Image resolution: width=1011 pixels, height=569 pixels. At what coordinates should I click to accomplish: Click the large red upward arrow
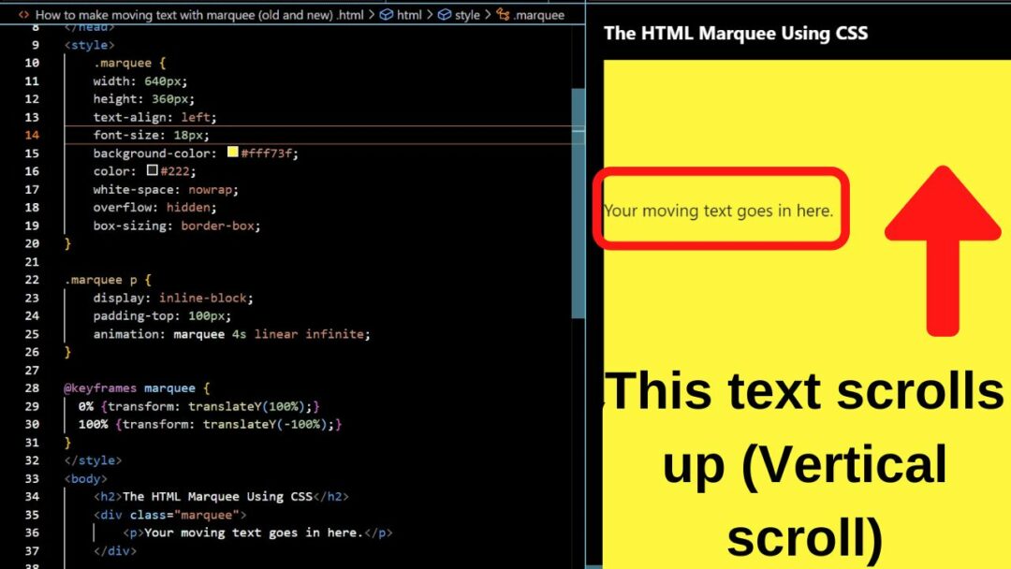pos(942,249)
